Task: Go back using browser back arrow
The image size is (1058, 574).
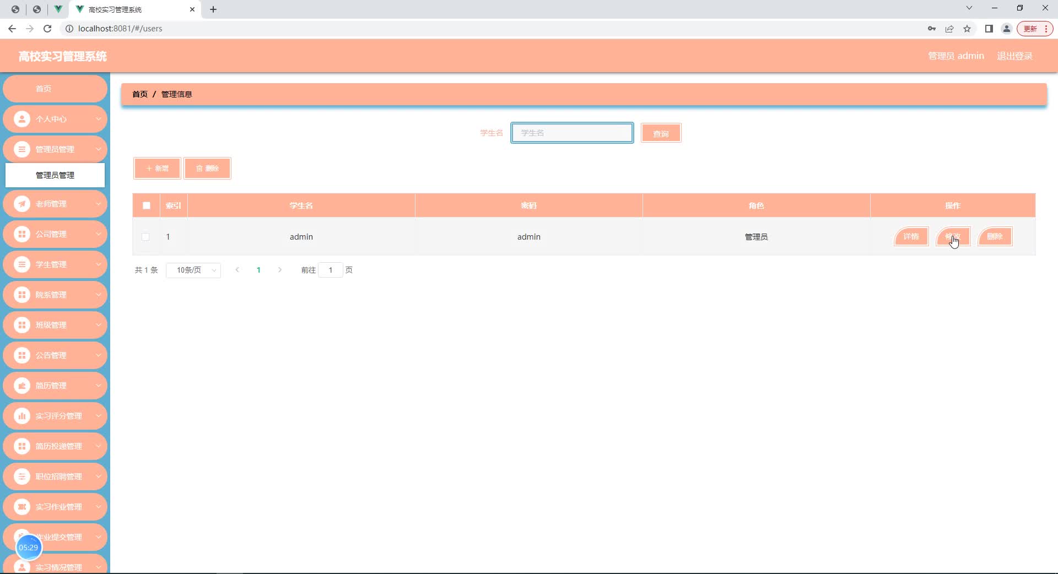Action: tap(12, 29)
